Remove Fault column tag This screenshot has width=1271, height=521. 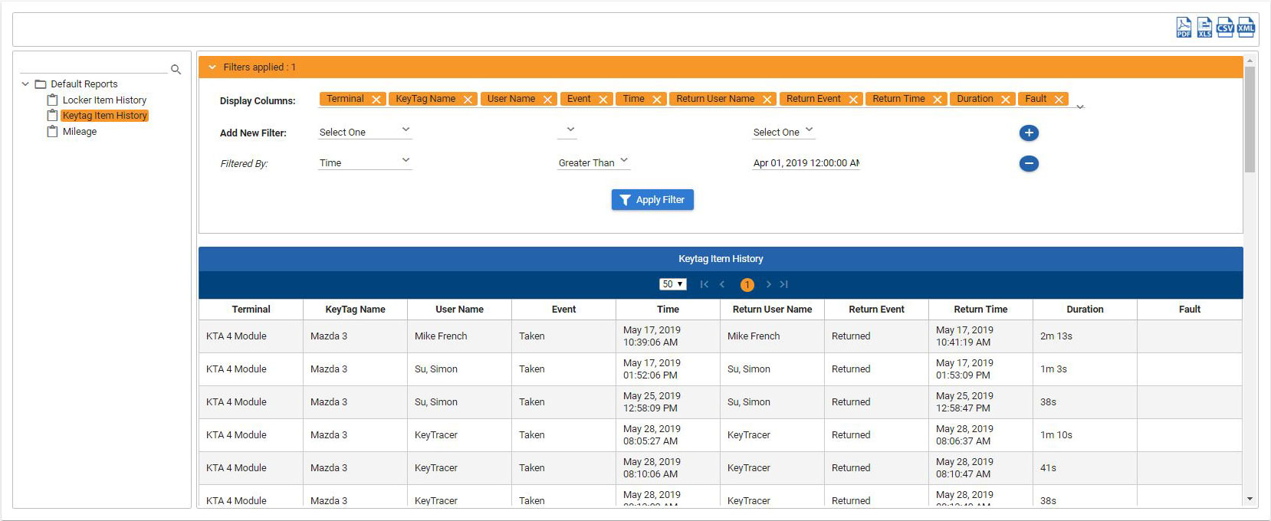coord(1059,100)
